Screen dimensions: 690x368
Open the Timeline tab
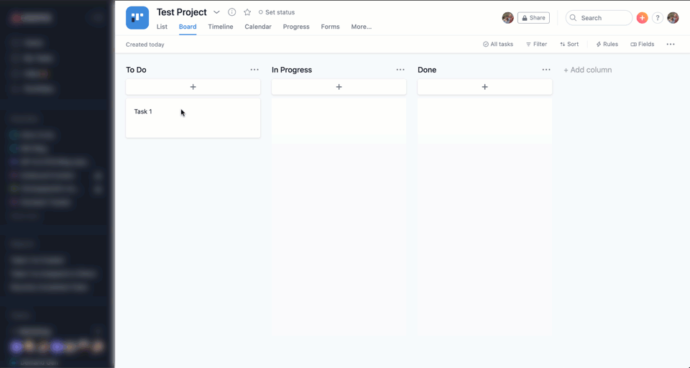tap(221, 27)
